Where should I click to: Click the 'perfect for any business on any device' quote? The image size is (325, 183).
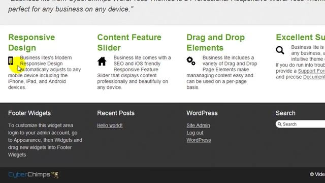coord(71,9)
